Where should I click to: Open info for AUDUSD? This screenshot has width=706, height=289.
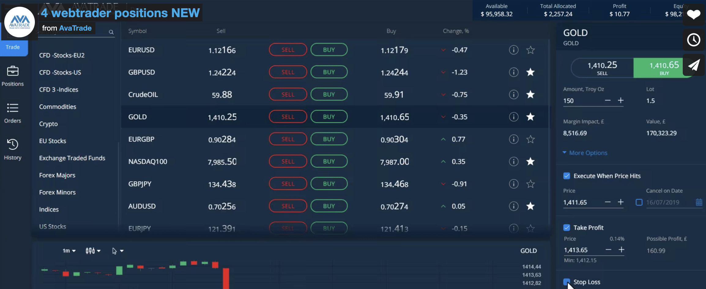[514, 206]
